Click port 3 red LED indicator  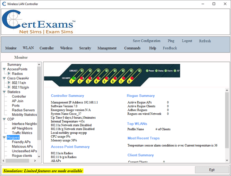pos(90,78)
